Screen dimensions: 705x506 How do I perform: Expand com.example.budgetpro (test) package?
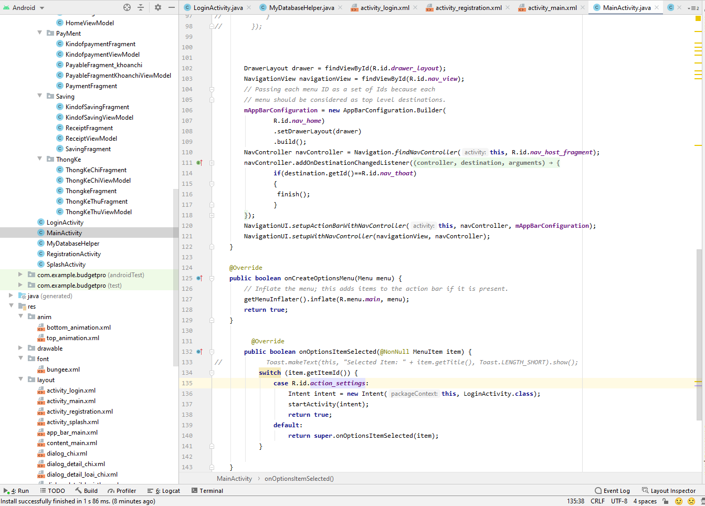coord(20,285)
